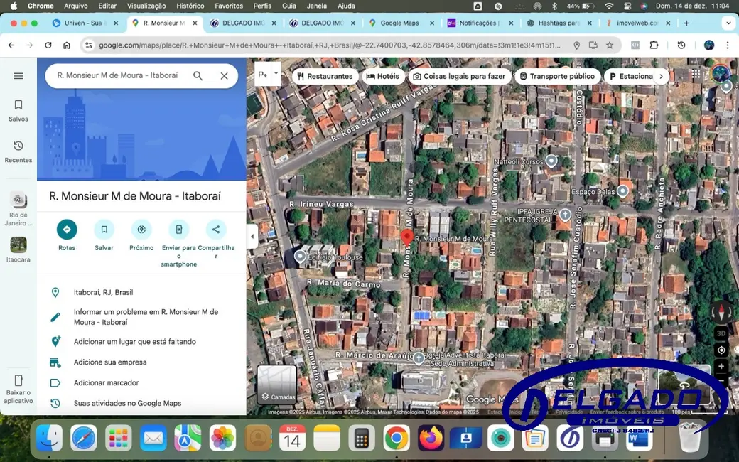The image size is (739, 462).
Task: Click the red map pin marker
Action: point(407,237)
